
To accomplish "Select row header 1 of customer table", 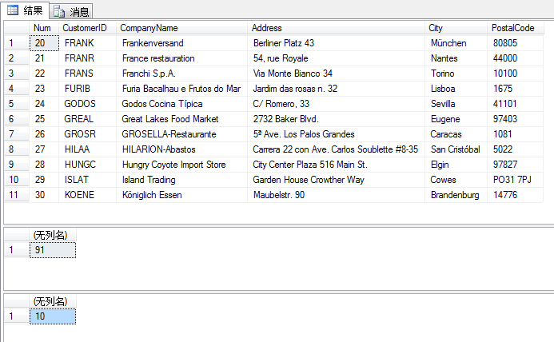I will [17, 43].
